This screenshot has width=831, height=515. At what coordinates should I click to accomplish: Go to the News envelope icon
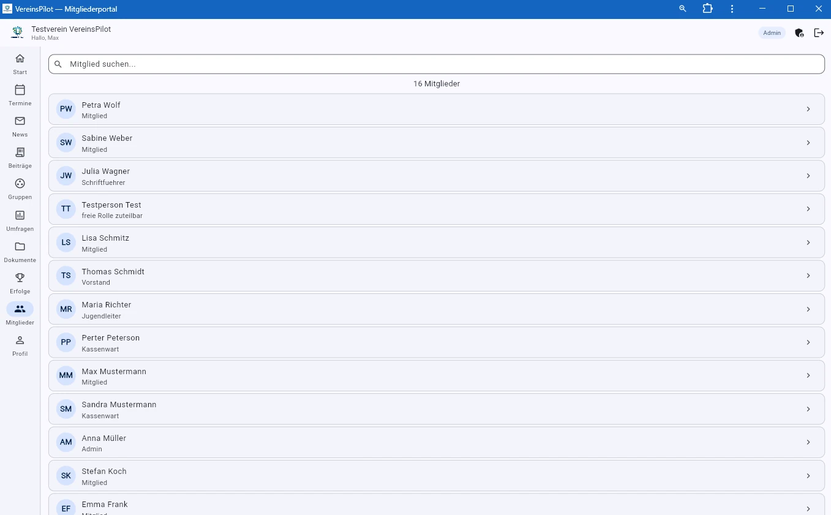click(x=20, y=121)
